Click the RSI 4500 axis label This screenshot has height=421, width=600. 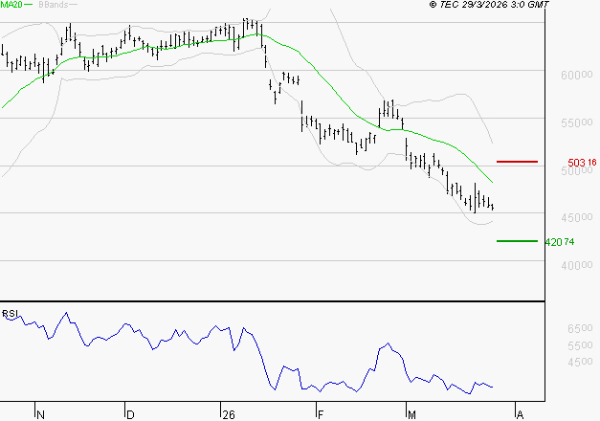pyautogui.click(x=580, y=362)
